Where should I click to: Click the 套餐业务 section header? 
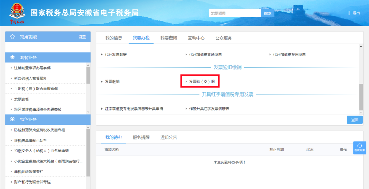(x=48, y=58)
